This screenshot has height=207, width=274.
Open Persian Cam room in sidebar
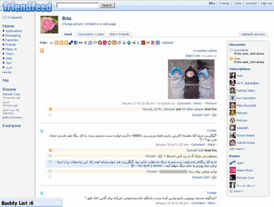pos(12,94)
